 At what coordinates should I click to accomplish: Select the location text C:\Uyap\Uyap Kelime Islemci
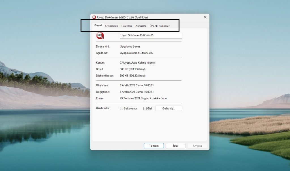(x=138, y=63)
